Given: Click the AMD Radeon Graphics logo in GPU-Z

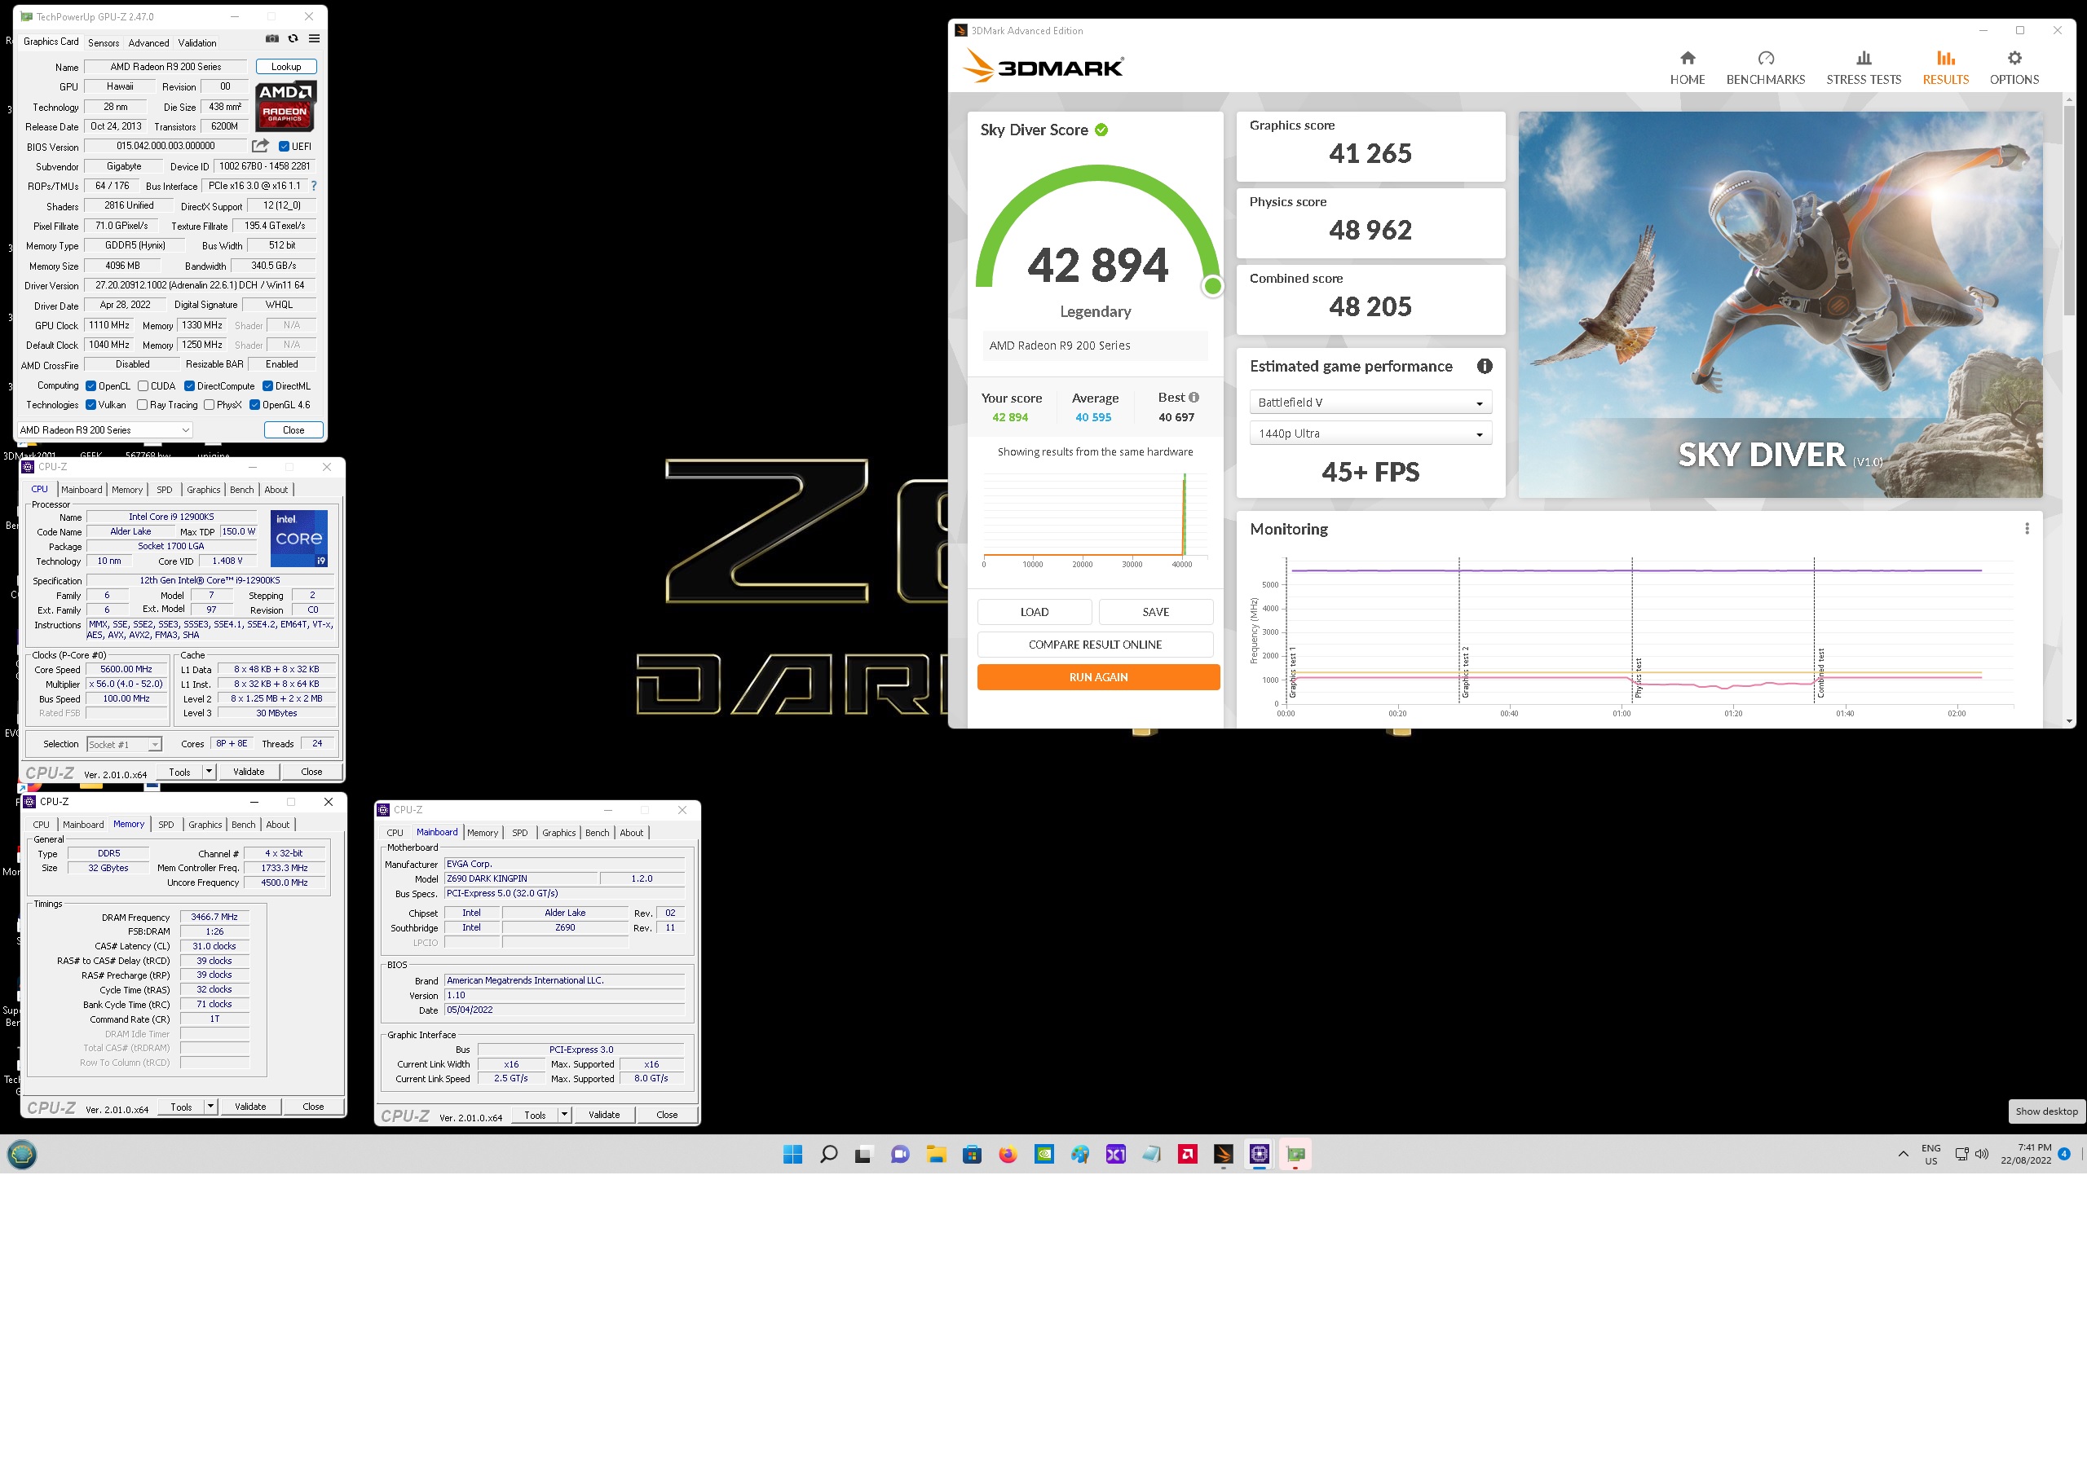Looking at the screenshot, I should (x=285, y=107).
